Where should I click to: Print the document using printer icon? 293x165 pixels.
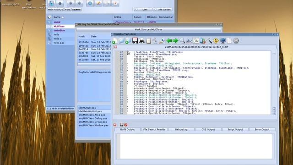point(141,41)
